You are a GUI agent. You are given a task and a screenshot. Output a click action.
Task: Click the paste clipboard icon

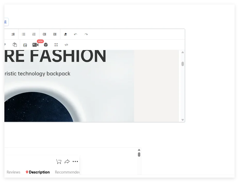pyautogui.click(x=15, y=45)
